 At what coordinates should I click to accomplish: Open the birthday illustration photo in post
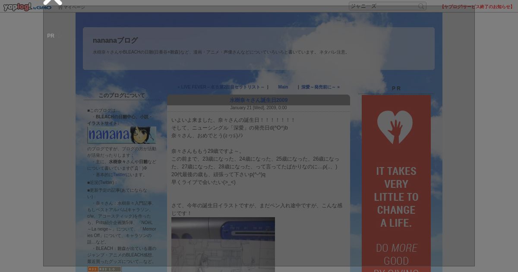[223, 244]
